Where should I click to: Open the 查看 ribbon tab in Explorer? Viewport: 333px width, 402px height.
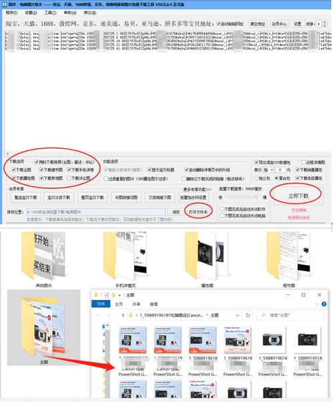click(x=153, y=304)
